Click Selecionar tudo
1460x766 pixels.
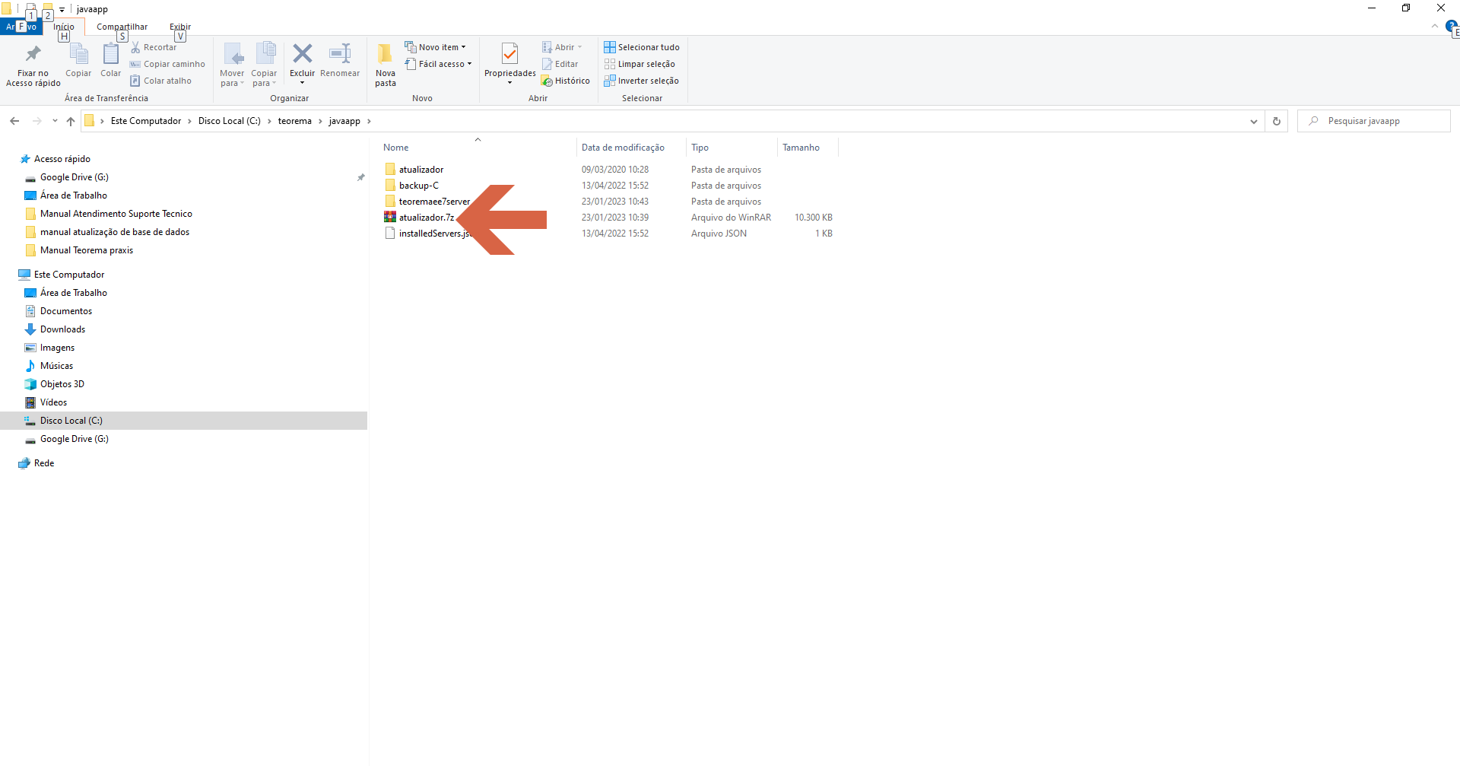click(x=642, y=47)
